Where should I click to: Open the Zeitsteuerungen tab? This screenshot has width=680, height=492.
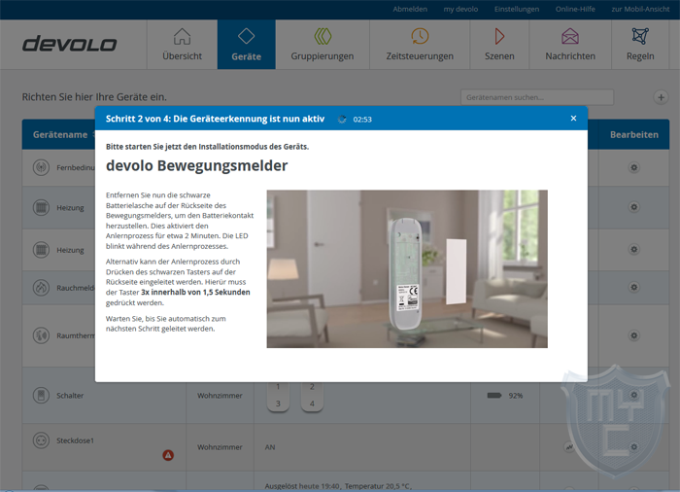point(420,45)
